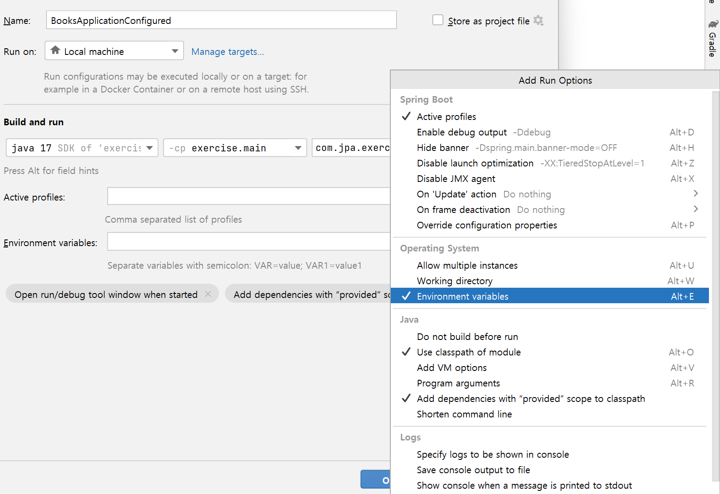Select Add VM options entry

pos(550,368)
